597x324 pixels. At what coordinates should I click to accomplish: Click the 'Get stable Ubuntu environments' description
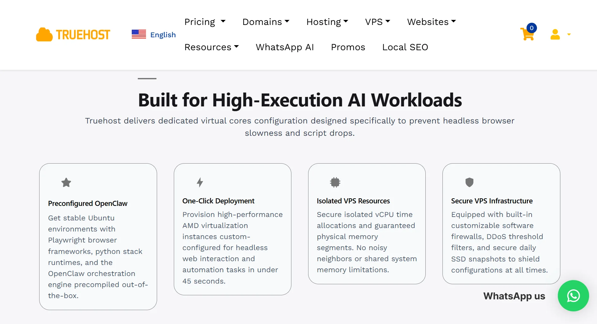(98, 257)
